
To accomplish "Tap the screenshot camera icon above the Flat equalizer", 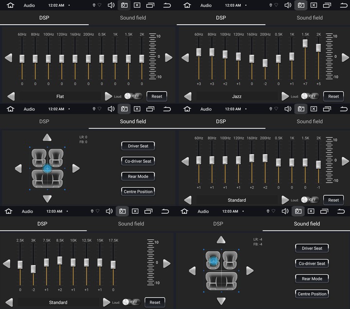I will (x=124, y=5).
